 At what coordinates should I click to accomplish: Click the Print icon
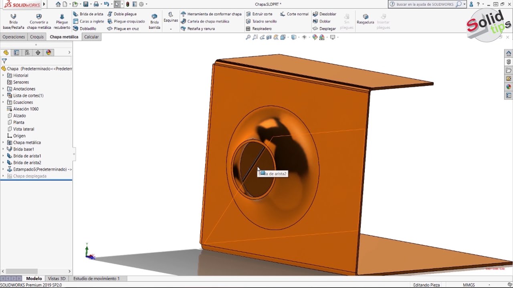96,4
